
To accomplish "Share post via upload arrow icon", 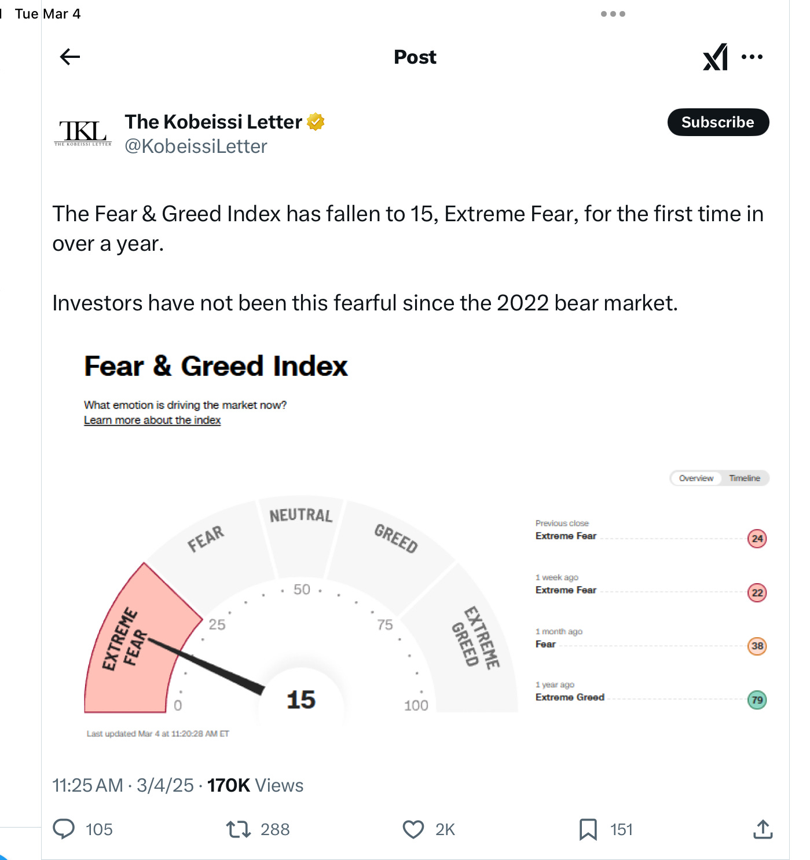I will point(763,829).
